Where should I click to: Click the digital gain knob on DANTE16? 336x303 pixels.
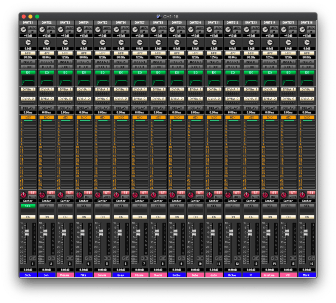307,42
